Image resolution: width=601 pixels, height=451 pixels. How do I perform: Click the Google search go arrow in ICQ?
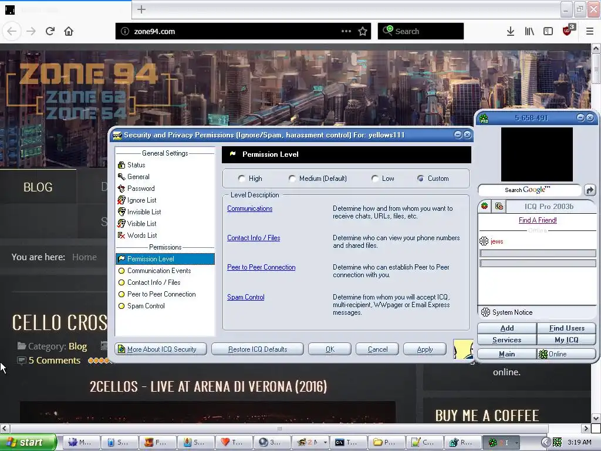tap(590, 190)
